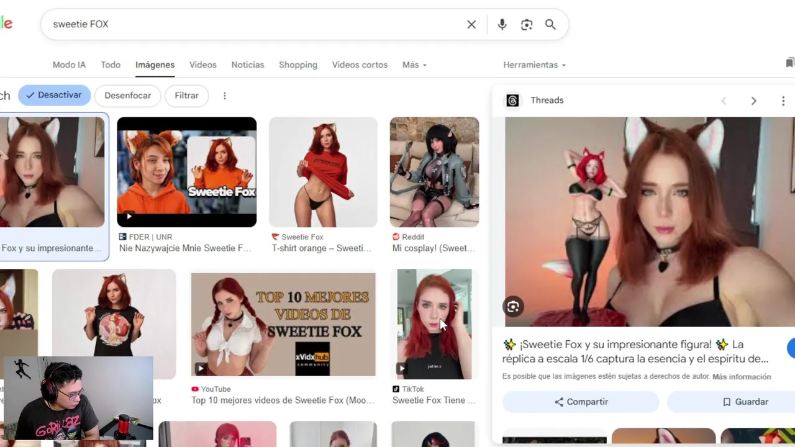Click the YouTube source label
The width and height of the screenshot is (795, 447).
coord(216,389)
